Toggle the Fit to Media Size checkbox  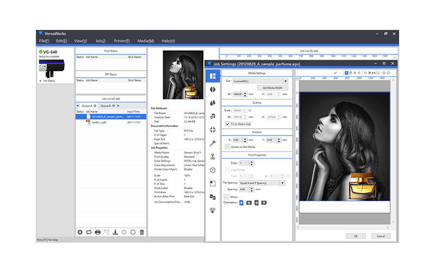tap(227, 123)
